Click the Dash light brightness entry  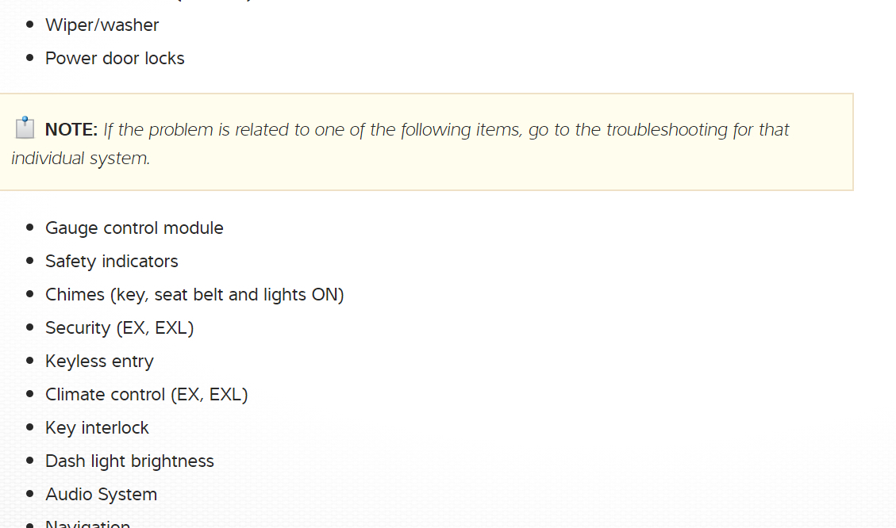129,461
